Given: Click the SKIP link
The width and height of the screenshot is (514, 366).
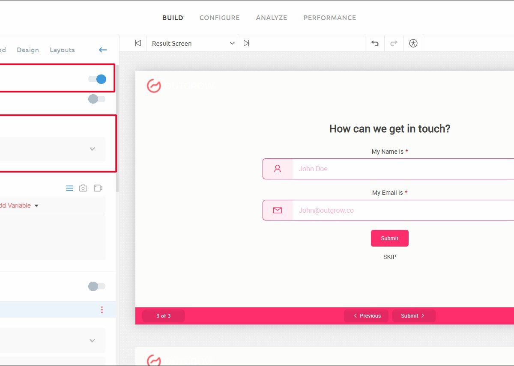Looking at the screenshot, I should pyautogui.click(x=389, y=257).
